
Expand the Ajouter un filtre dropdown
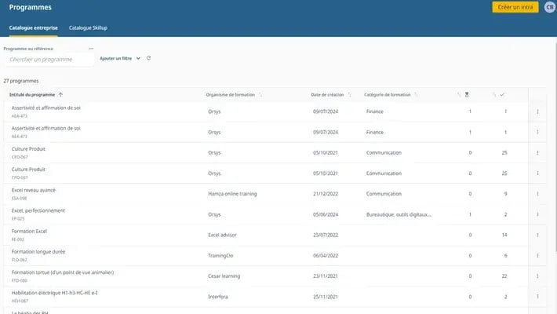(120, 58)
